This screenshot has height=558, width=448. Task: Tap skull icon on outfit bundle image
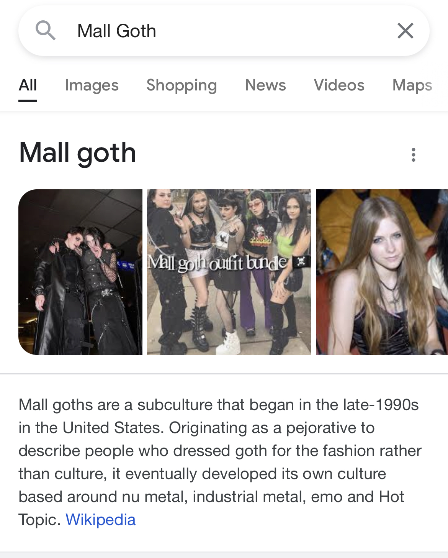coord(301,262)
